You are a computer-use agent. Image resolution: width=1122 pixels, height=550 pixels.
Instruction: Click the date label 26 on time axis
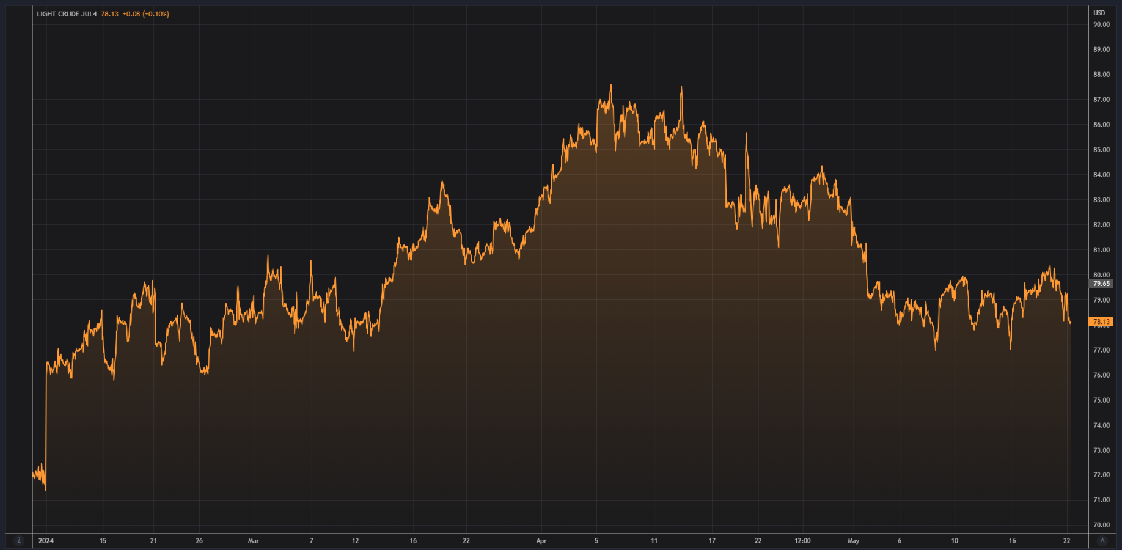pos(199,541)
